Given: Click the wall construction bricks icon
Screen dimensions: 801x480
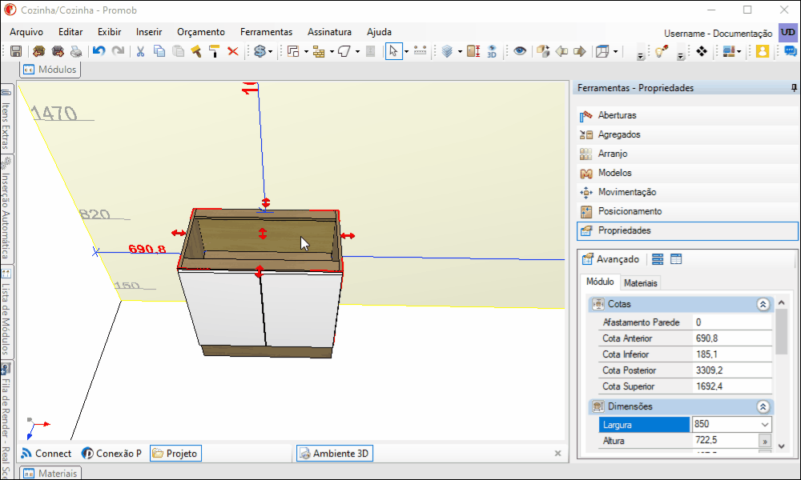Looking at the screenshot, I should [319, 51].
